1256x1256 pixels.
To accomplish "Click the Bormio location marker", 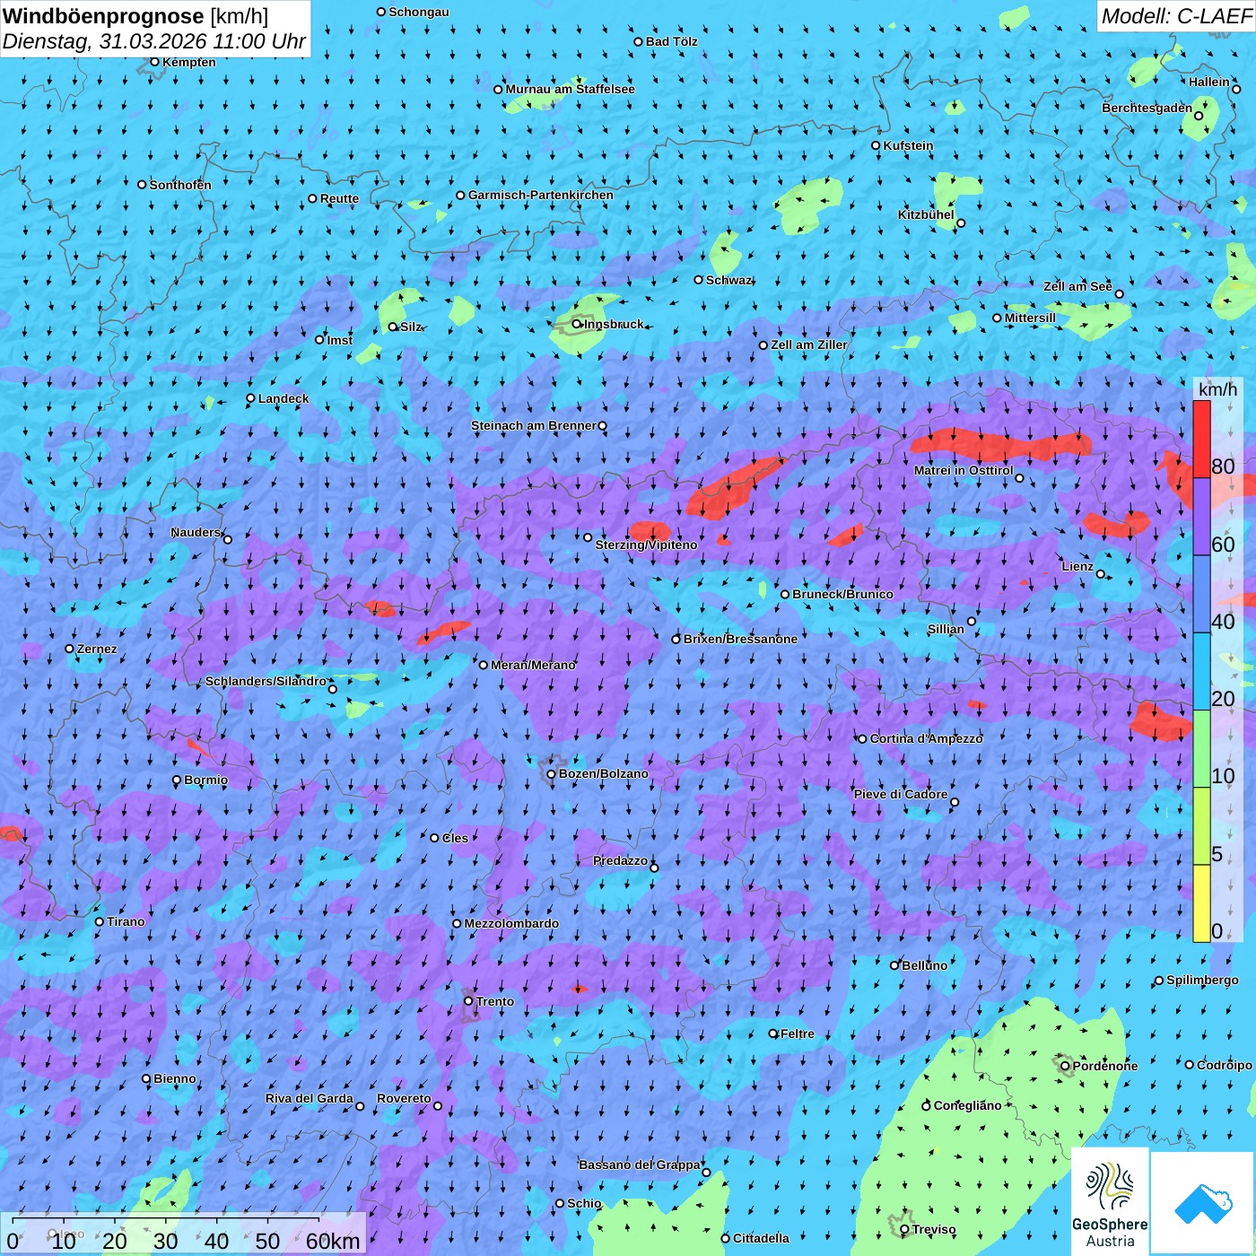I will click(x=177, y=780).
